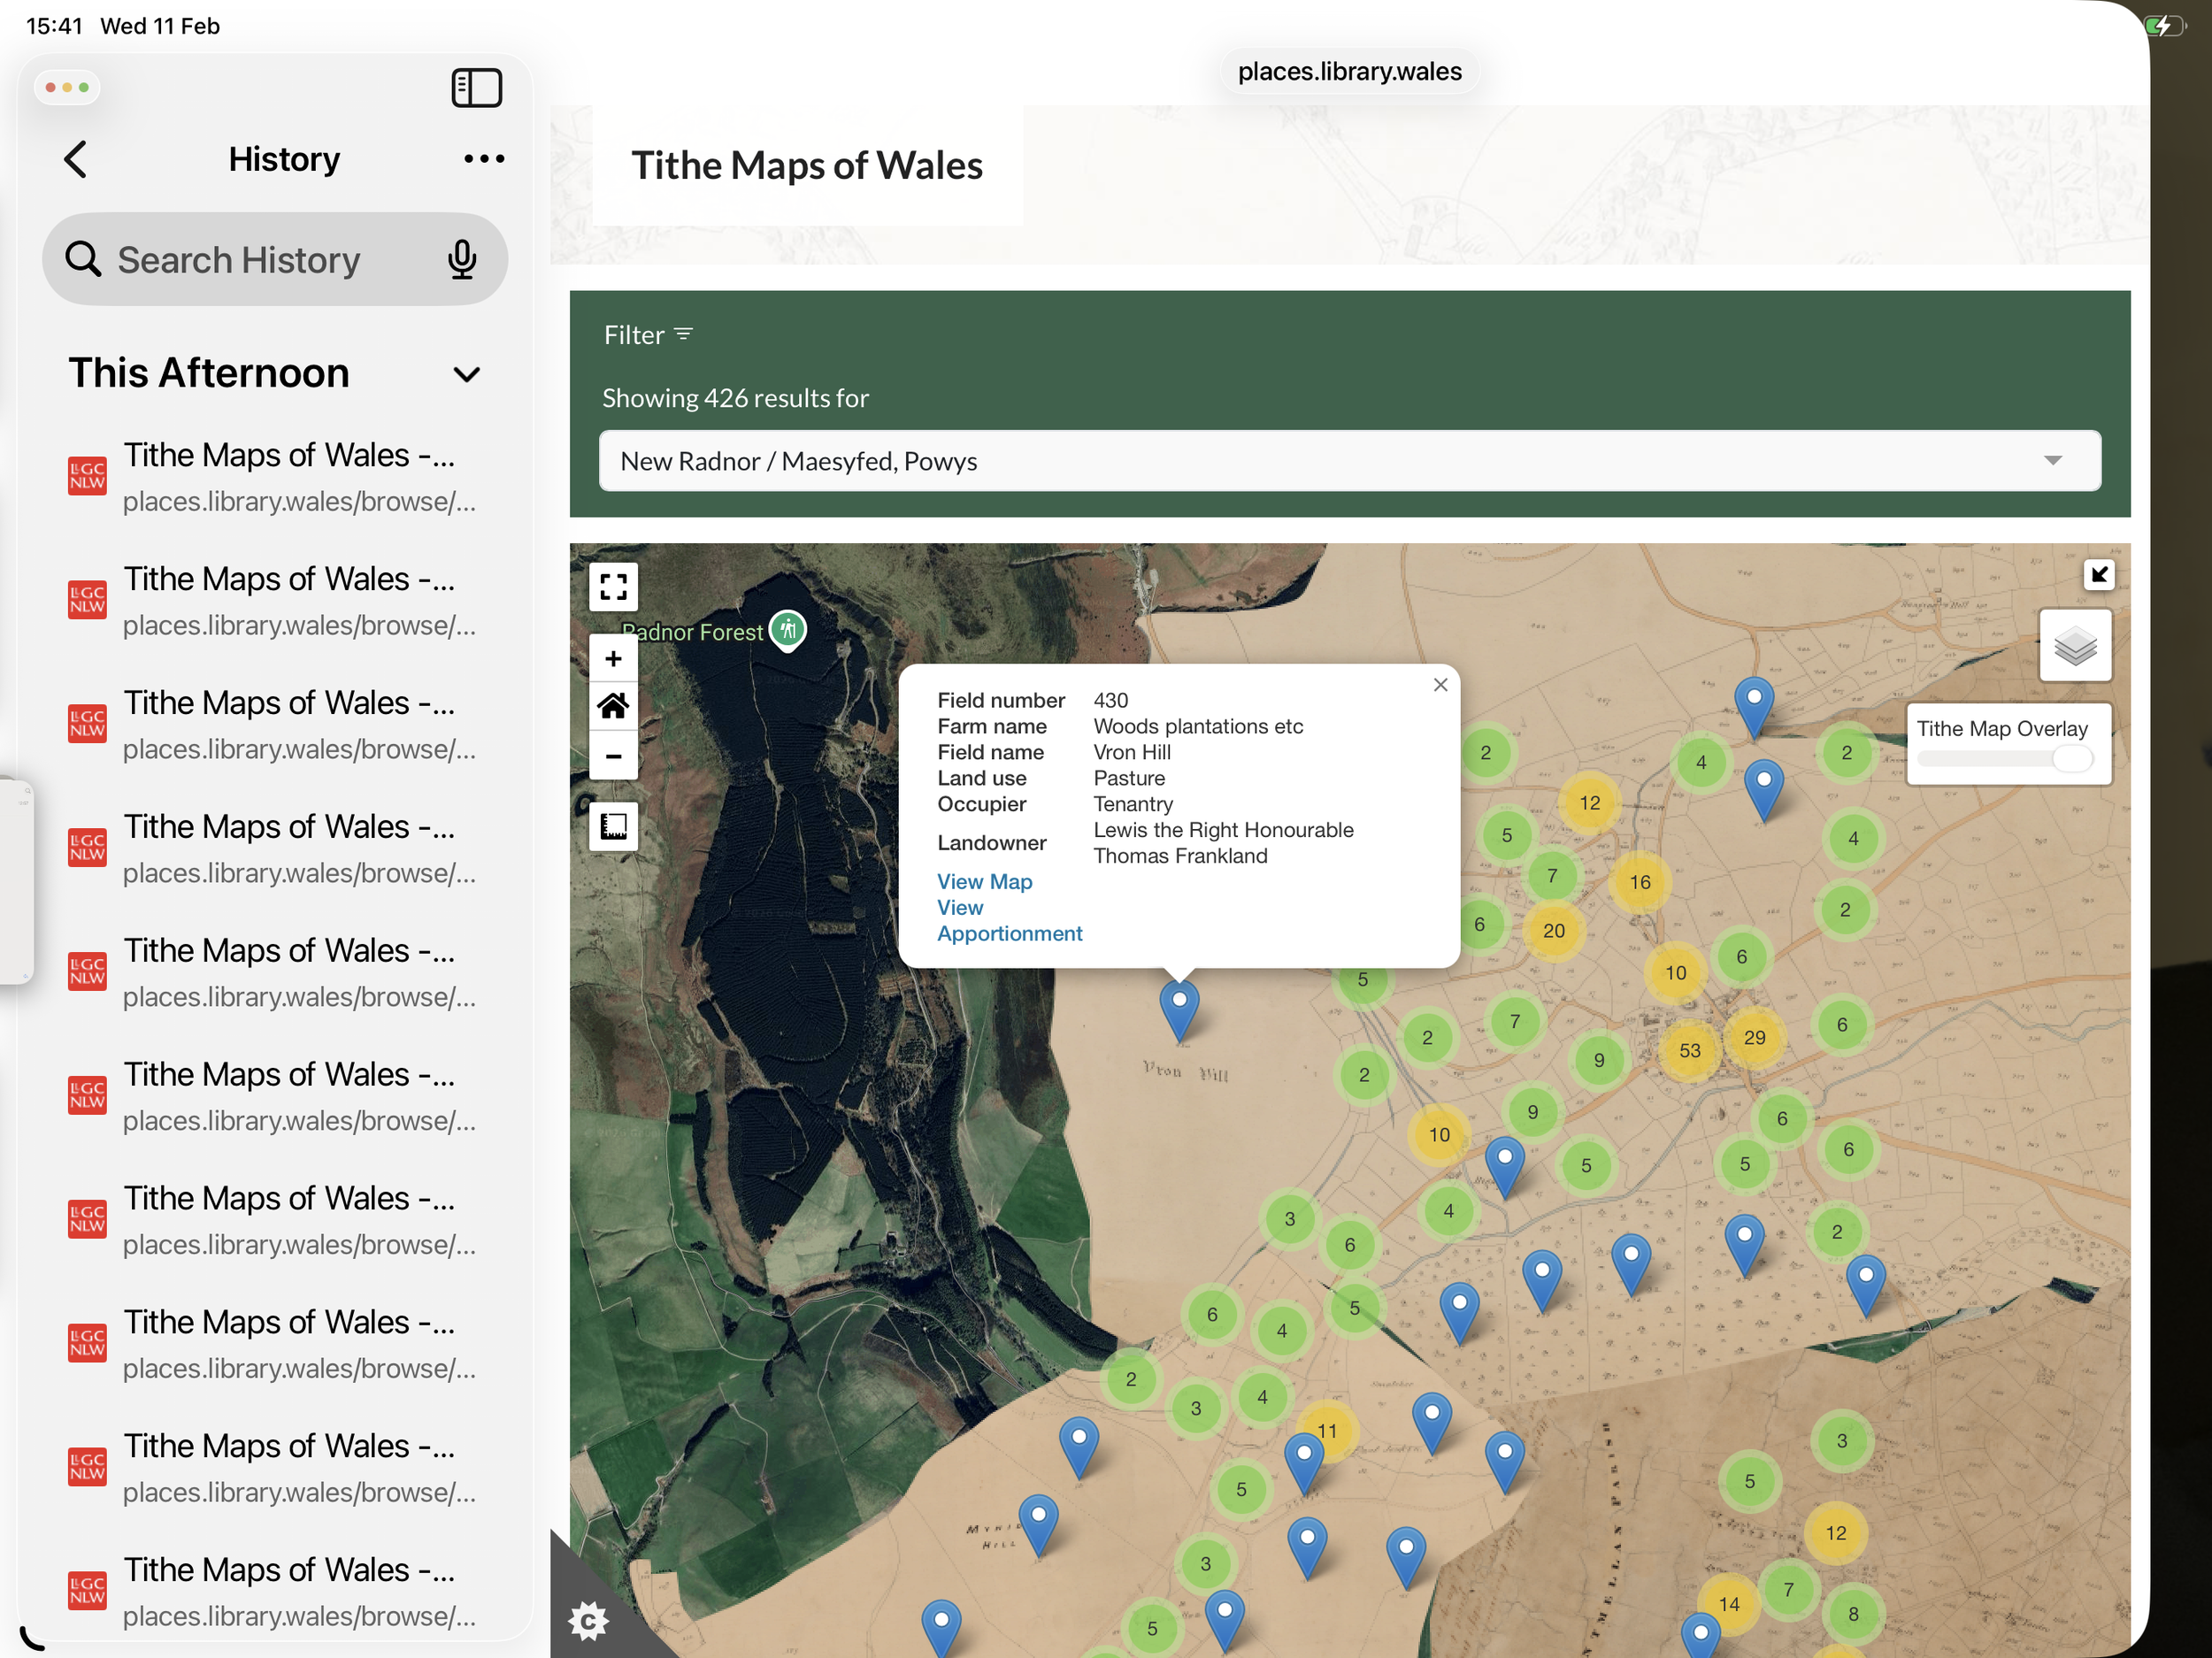Collapse the This Afternoon section
The image size is (2212, 1658).
[466, 375]
